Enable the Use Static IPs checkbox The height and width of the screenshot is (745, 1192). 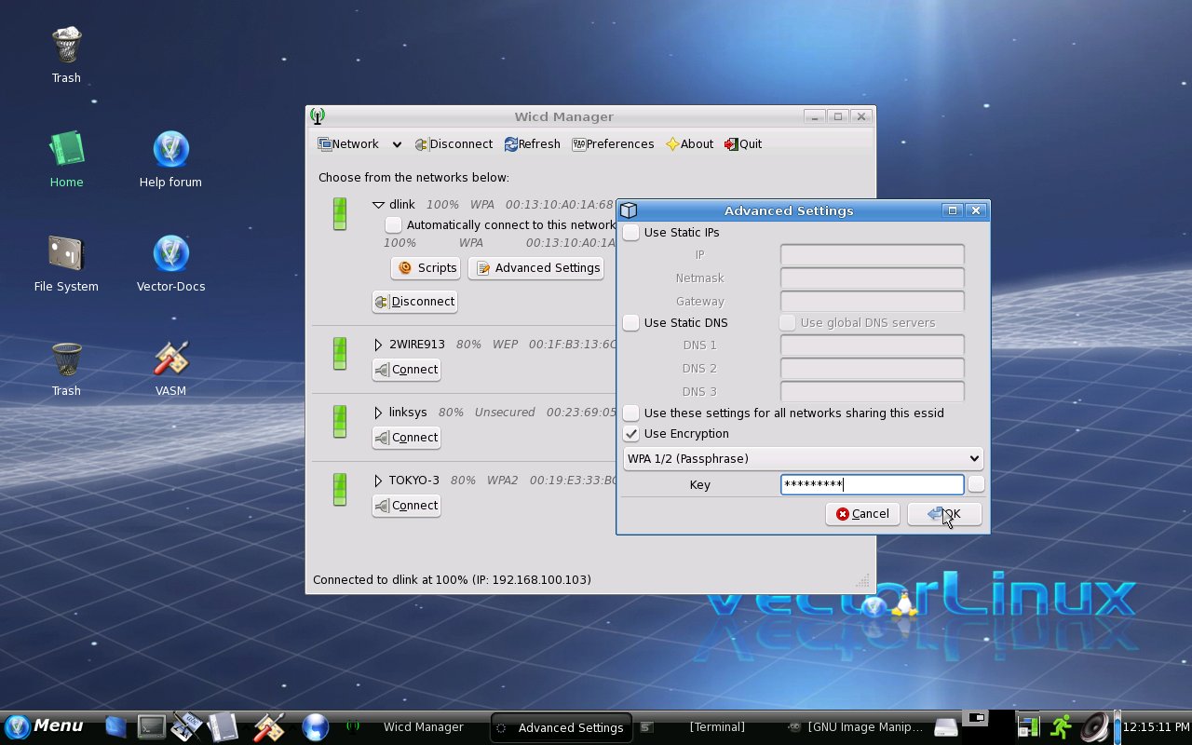631,233
